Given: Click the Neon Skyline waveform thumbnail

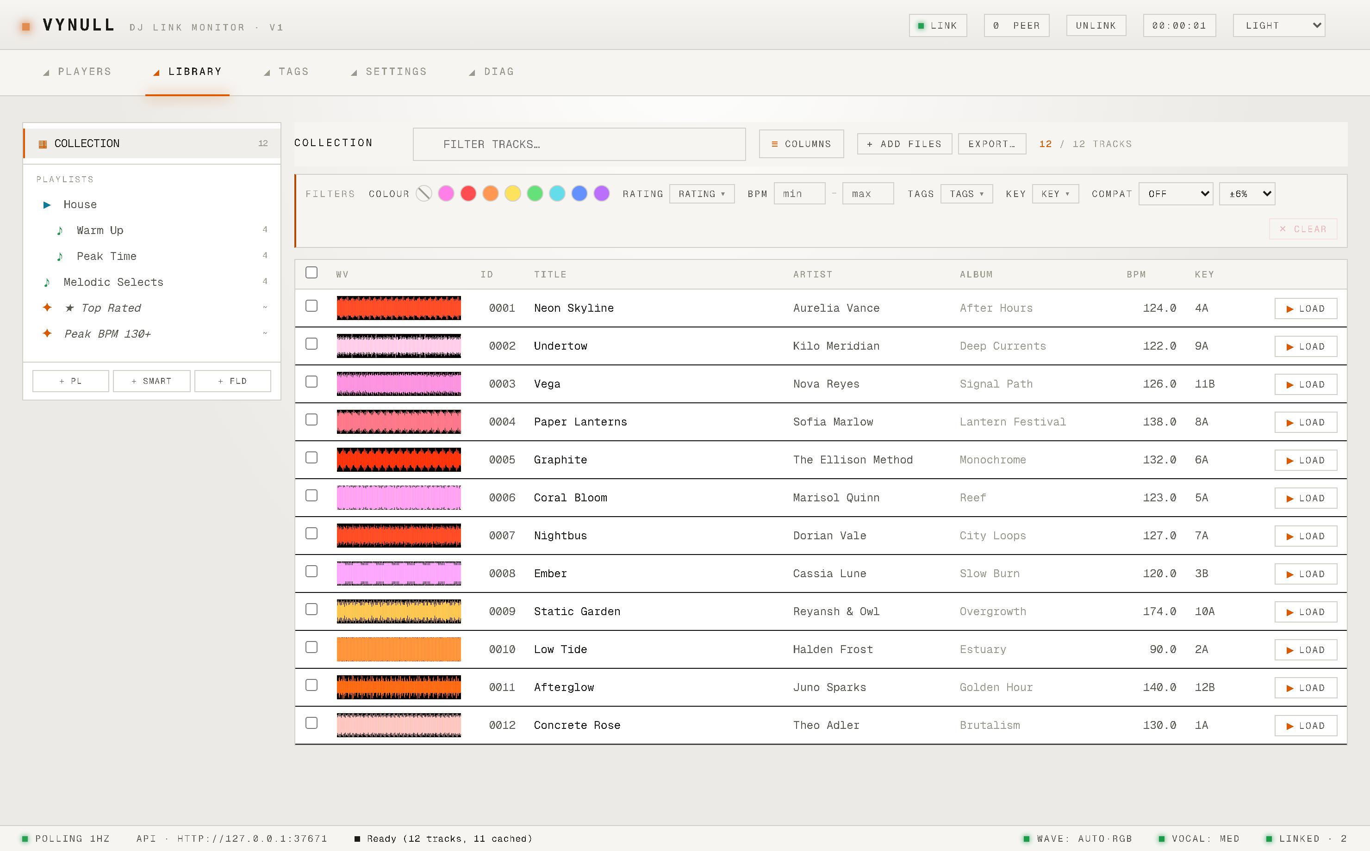Looking at the screenshot, I should 399,308.
